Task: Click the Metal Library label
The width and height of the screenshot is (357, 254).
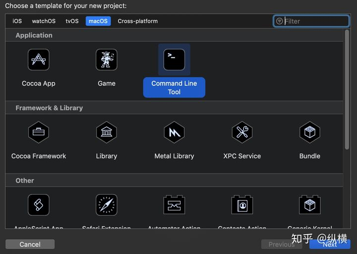Action: point(174,156)
